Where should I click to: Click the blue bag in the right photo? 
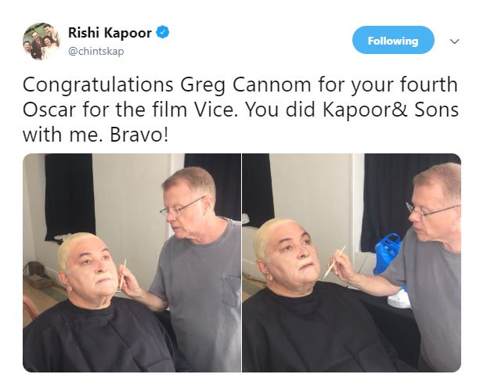[x=387, y=253]
